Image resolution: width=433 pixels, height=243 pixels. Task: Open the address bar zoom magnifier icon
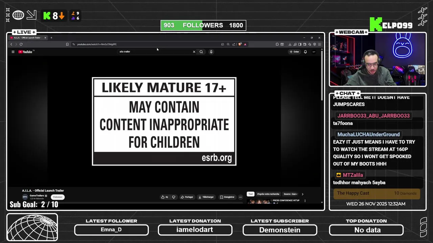[x=228, y=44]
